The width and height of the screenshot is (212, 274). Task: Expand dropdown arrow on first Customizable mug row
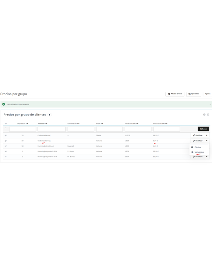pos(206,135)
